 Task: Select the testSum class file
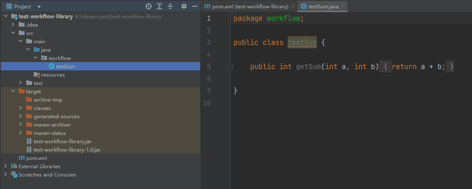(65, 67)
